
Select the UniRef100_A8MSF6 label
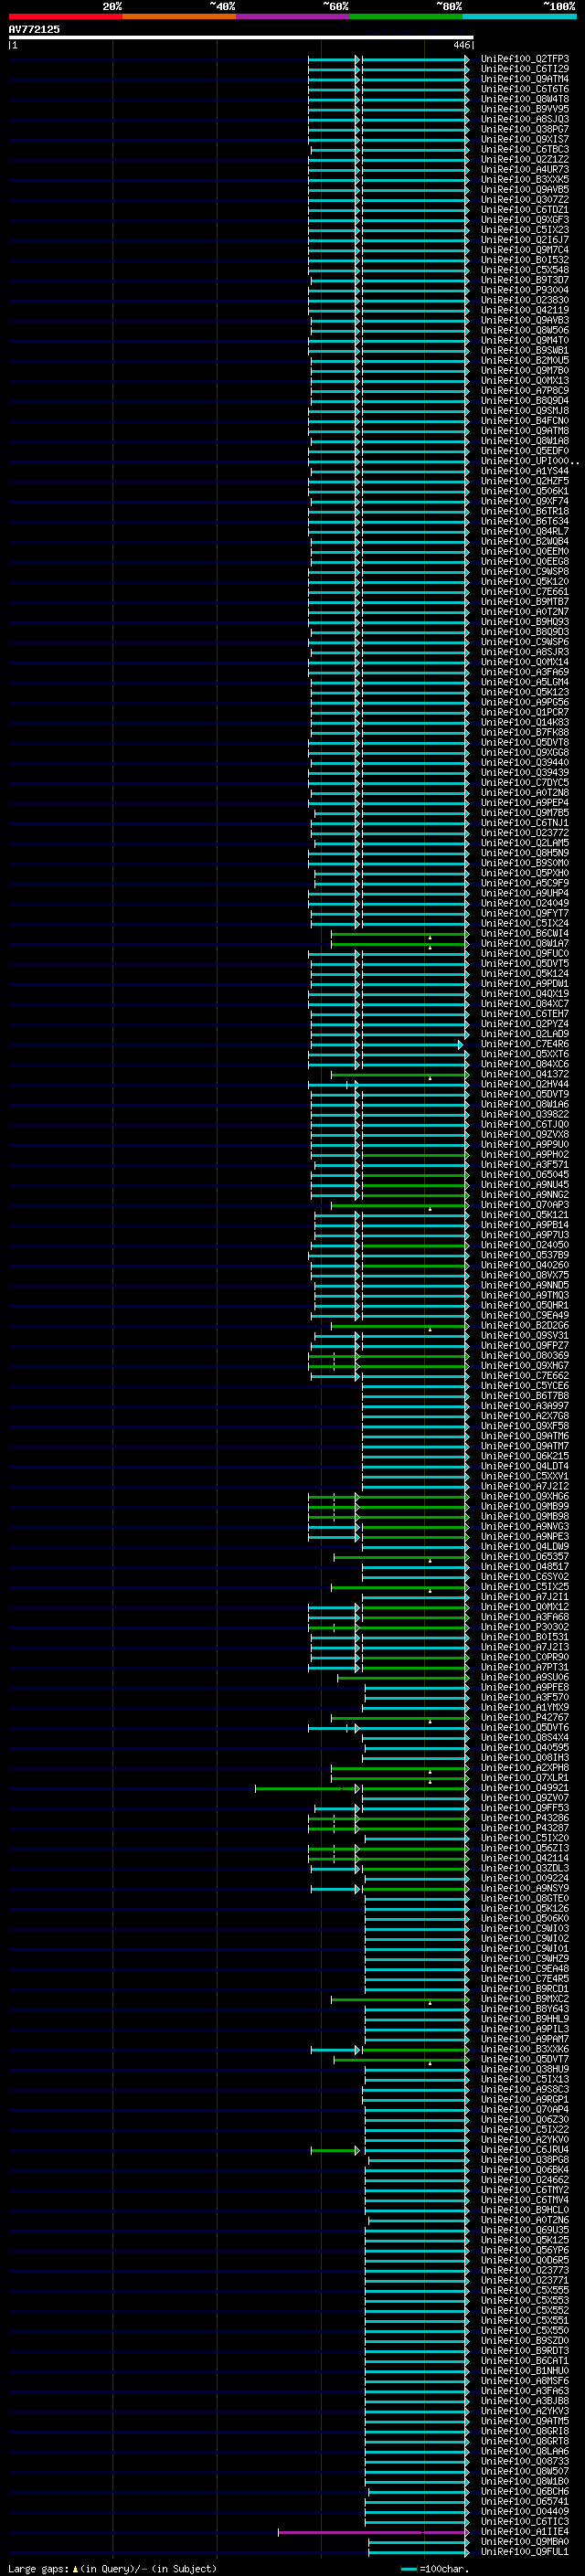click(525, 2380)
